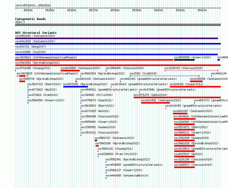The width and height of the screenshot is (228, 188).
Task: Open nsv3194743 (Chaisson2019) label
Action: (184, 68)
